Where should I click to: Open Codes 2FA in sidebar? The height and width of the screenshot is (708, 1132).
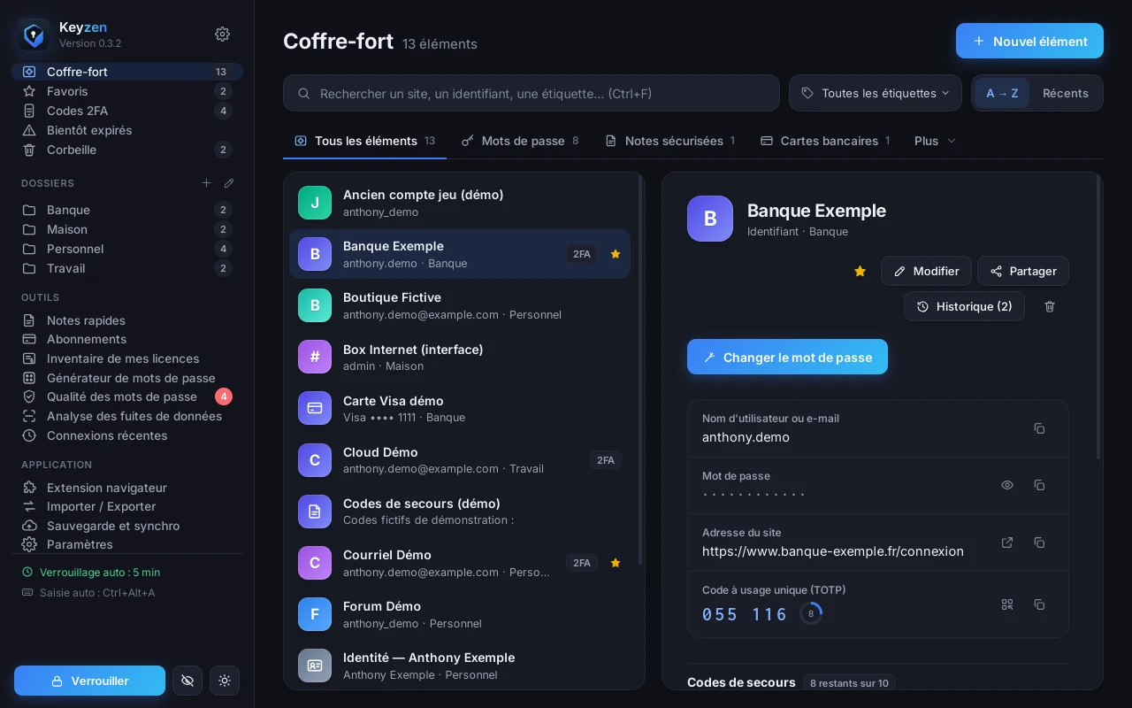(126, 111)
